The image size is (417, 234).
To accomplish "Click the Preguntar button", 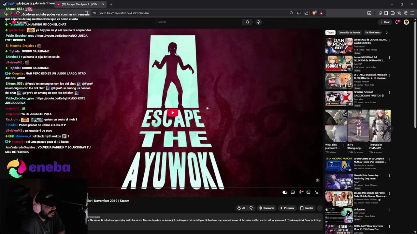I will point(287,208).
